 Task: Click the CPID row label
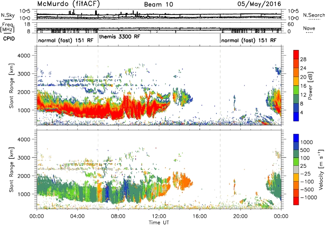[9, 39]
